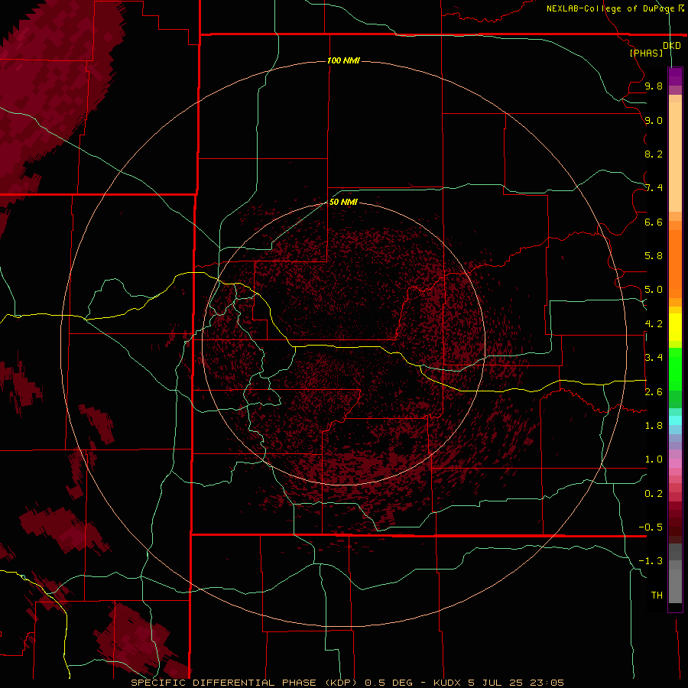The width and height of the screenshot is (688, 688).
Task: Click the 4.2 legend value
Action: coord(654,324)
